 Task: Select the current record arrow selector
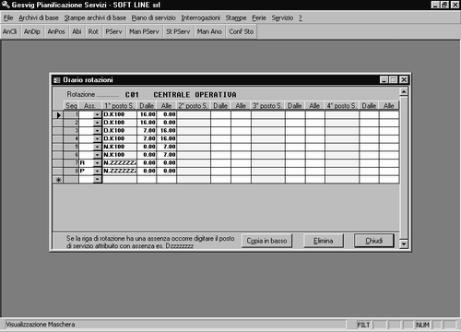[x=58, y=115]
